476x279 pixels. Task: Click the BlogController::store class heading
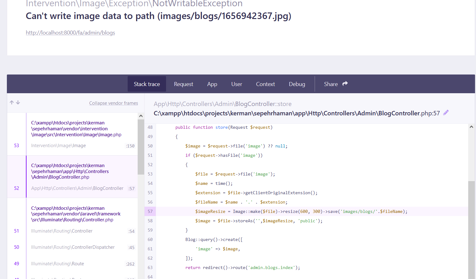pyautogui.click(x=223, y=104)
